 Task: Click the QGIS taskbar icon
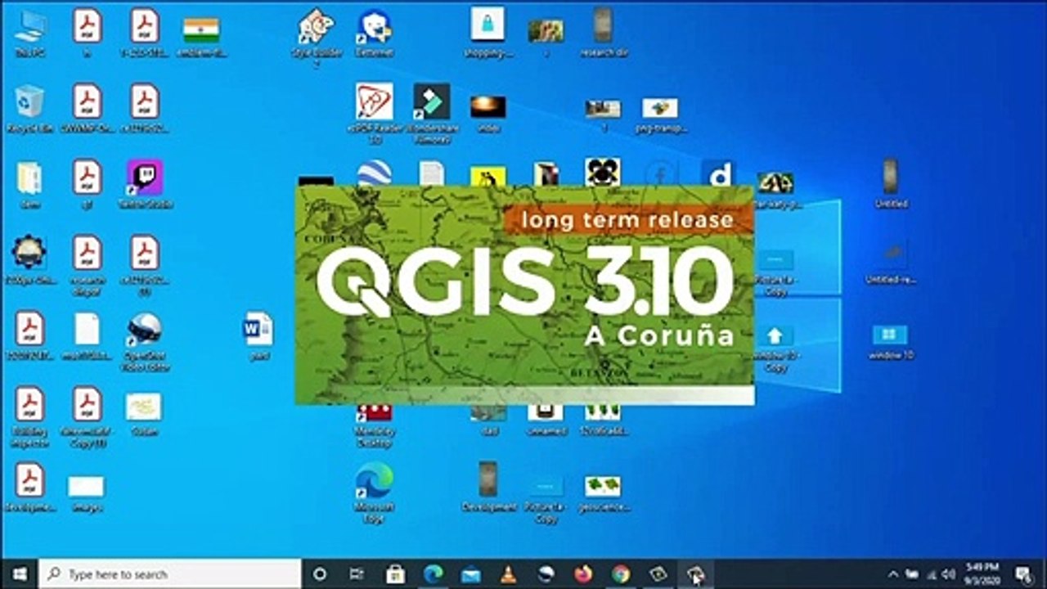[696, 573]
